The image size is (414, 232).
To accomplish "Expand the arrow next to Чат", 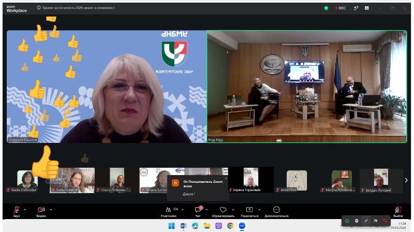I will click(206, 210).
